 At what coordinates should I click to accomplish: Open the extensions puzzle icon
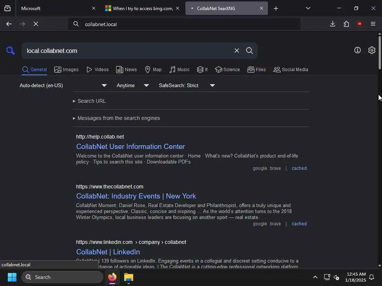pos(346,24)
